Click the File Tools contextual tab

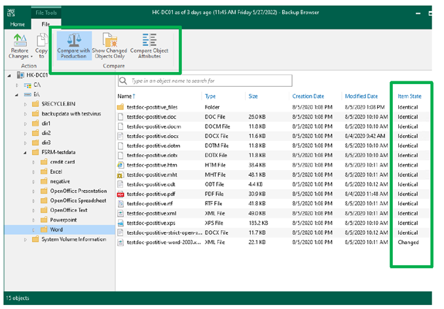tap(46, 12)
